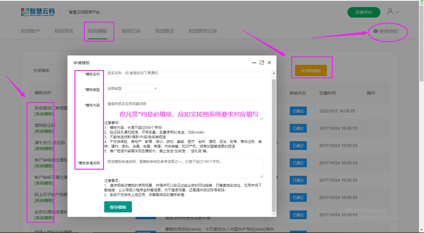Go to the 短信账户 tab
This screenshot has width=424, height=233.
30,31
